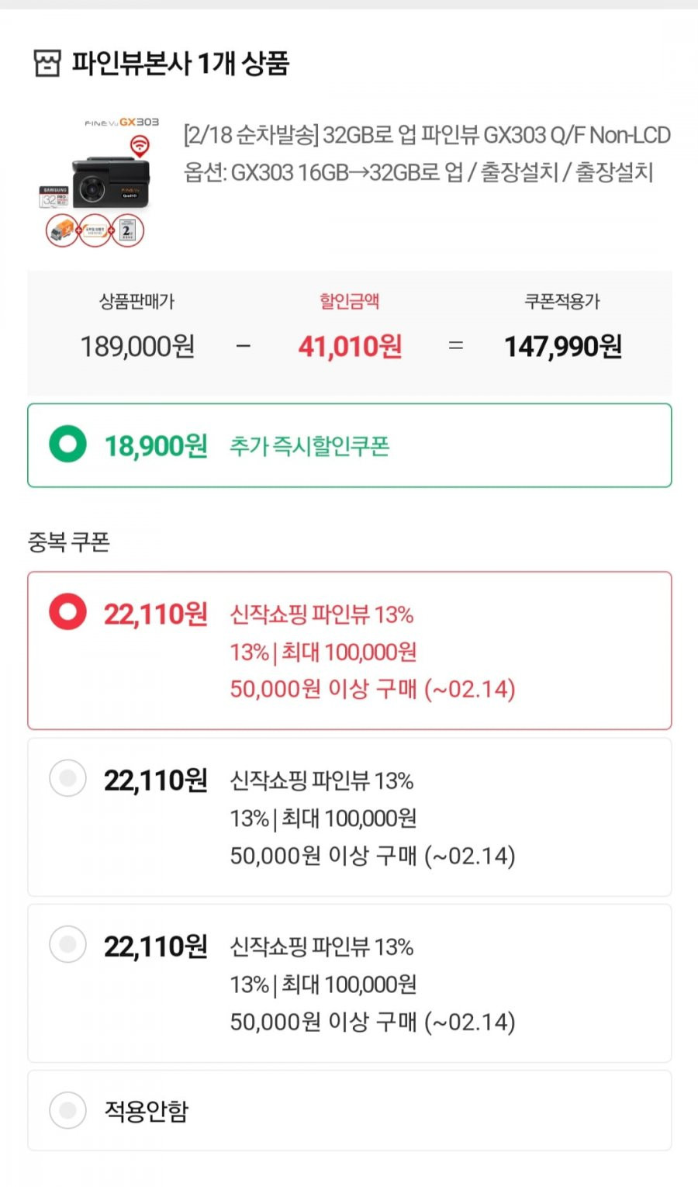
Task: Select the second 22,110원 coupon radio button
Action: click(x=67, y=777)
